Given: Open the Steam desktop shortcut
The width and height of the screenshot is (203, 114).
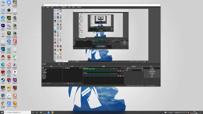Looking at the screenshot, I should (x=3, y=81).
